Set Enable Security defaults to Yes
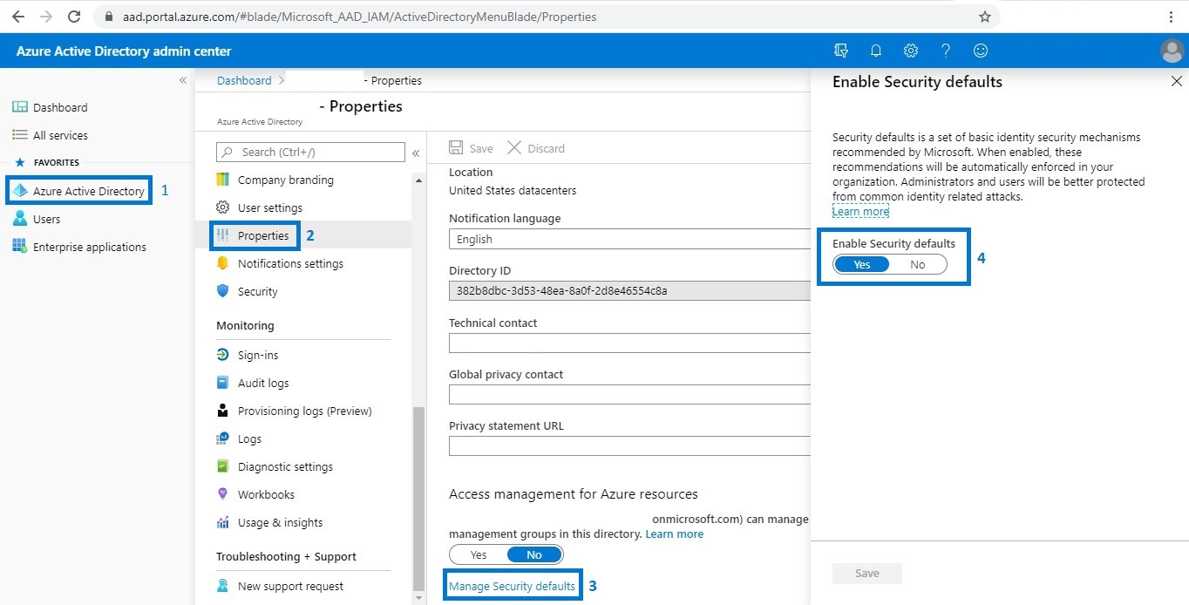The width and height of the screenshot is (1189, 605). coord(862,264)
